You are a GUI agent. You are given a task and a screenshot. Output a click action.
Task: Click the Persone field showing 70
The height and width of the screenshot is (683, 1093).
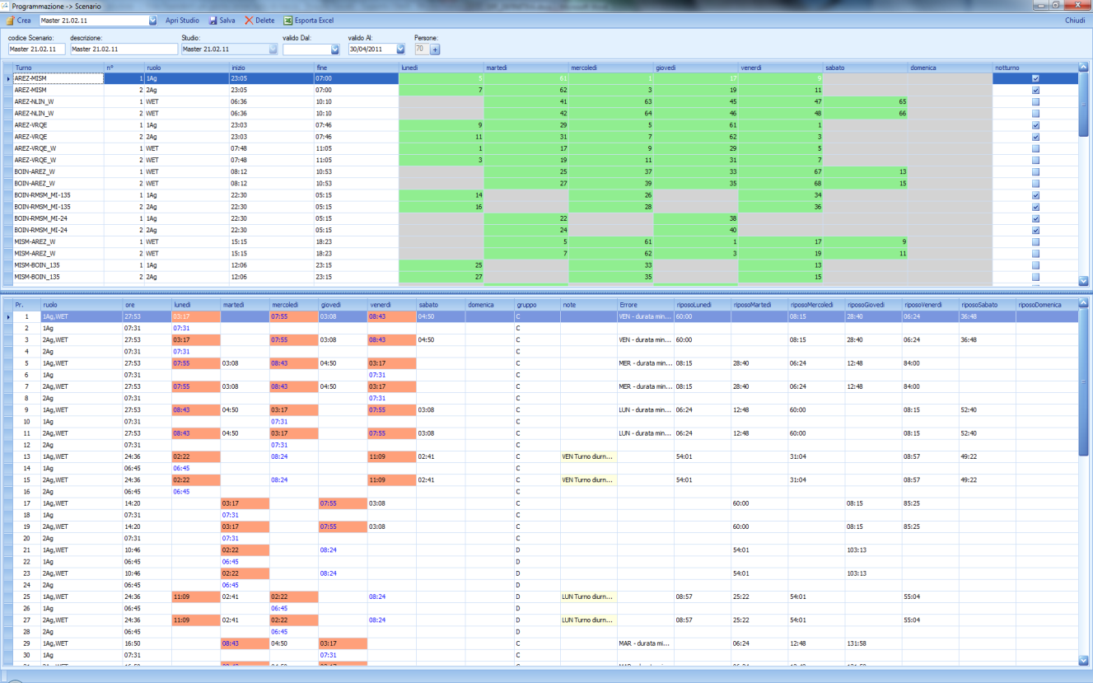pyautogui.click(x=420, y=49)
